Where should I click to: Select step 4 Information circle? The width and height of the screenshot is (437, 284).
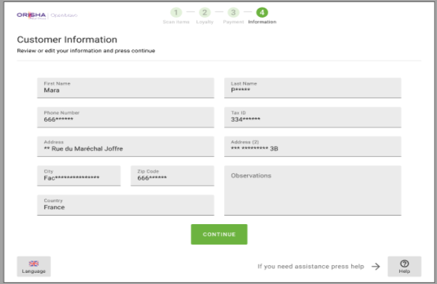262,12
